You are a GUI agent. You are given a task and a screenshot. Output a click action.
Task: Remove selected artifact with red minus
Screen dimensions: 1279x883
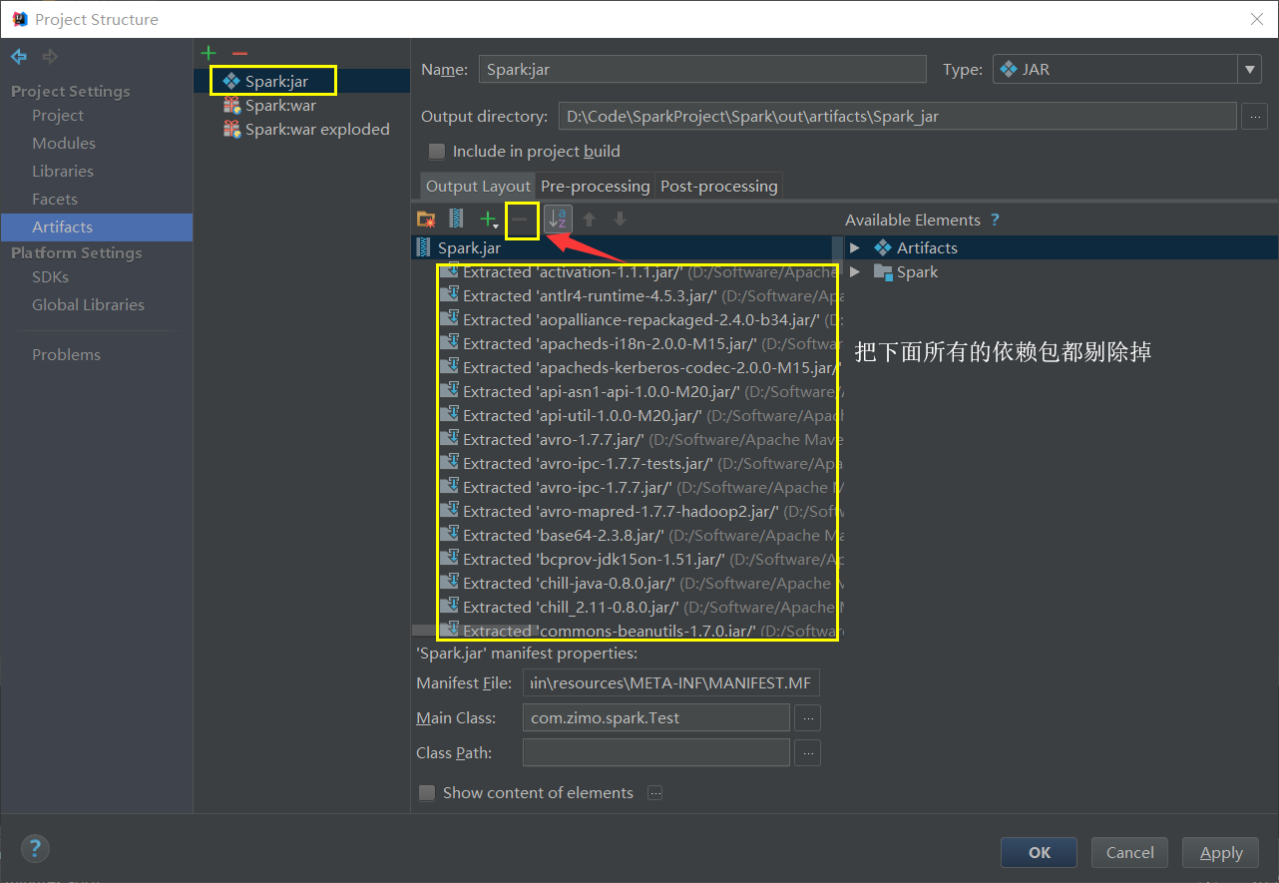[x=239, y=52]
